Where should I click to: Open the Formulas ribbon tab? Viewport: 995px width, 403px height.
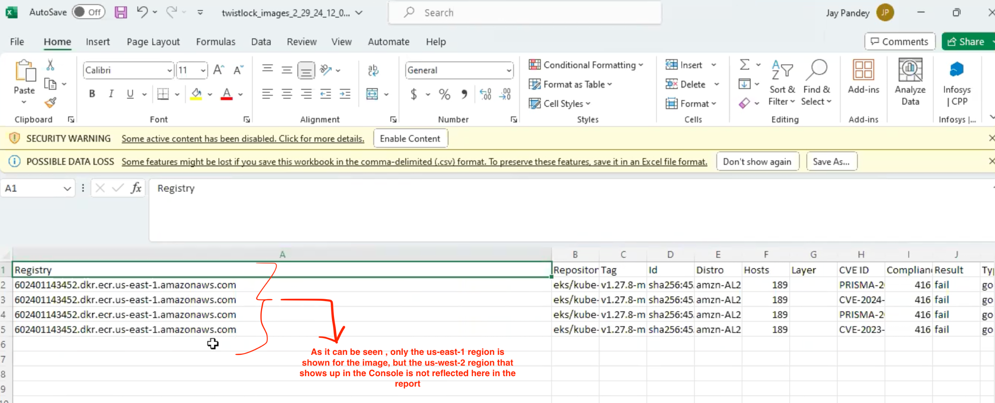(216, 42)
